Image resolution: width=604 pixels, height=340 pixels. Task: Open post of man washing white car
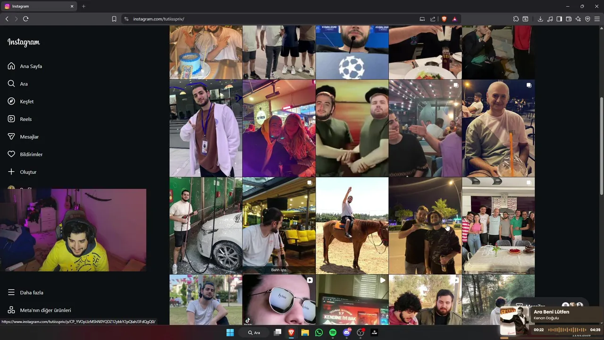pyautogui.click(x=206, y=226)
